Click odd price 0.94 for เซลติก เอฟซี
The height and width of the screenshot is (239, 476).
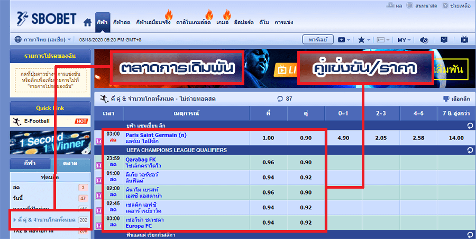click(x=268, y=208)
